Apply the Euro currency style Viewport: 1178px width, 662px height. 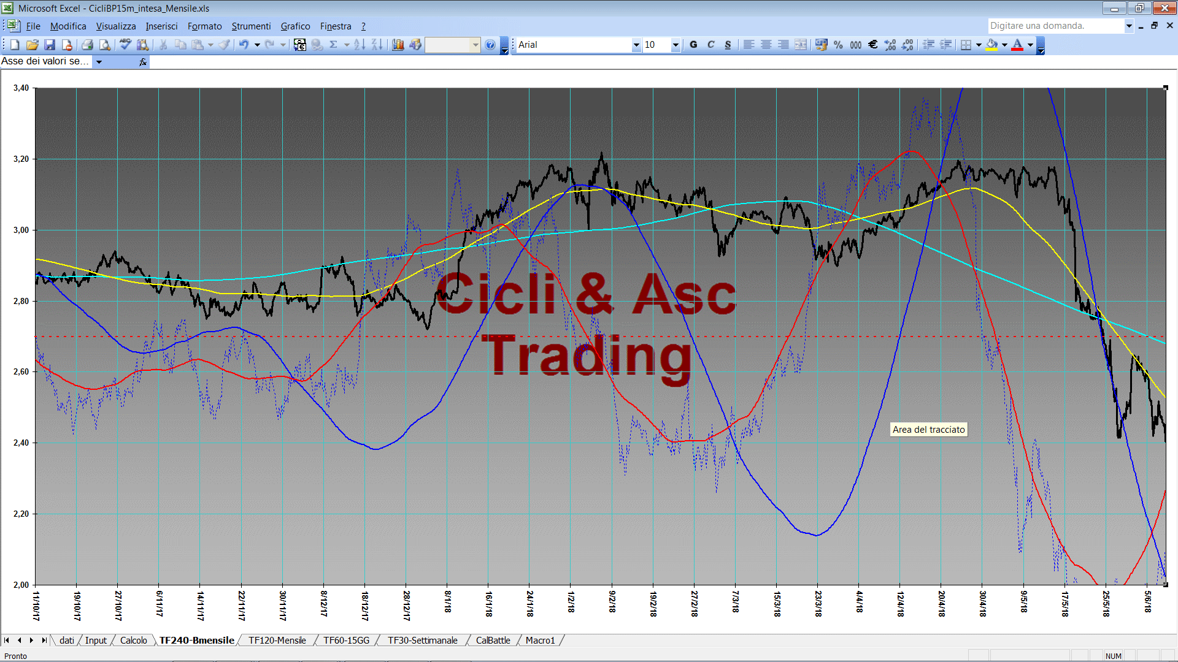pos(872,45)
